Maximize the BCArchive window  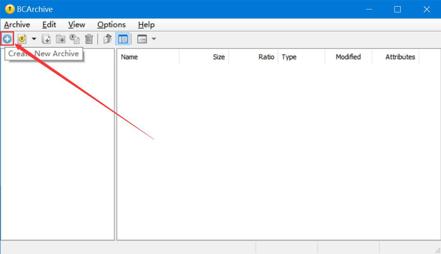coord(397,9)
